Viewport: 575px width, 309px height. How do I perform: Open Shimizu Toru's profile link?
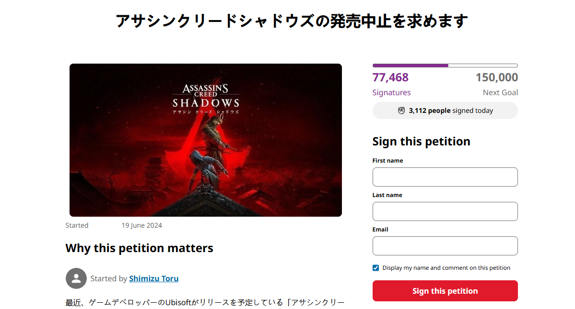click(153, 278)
